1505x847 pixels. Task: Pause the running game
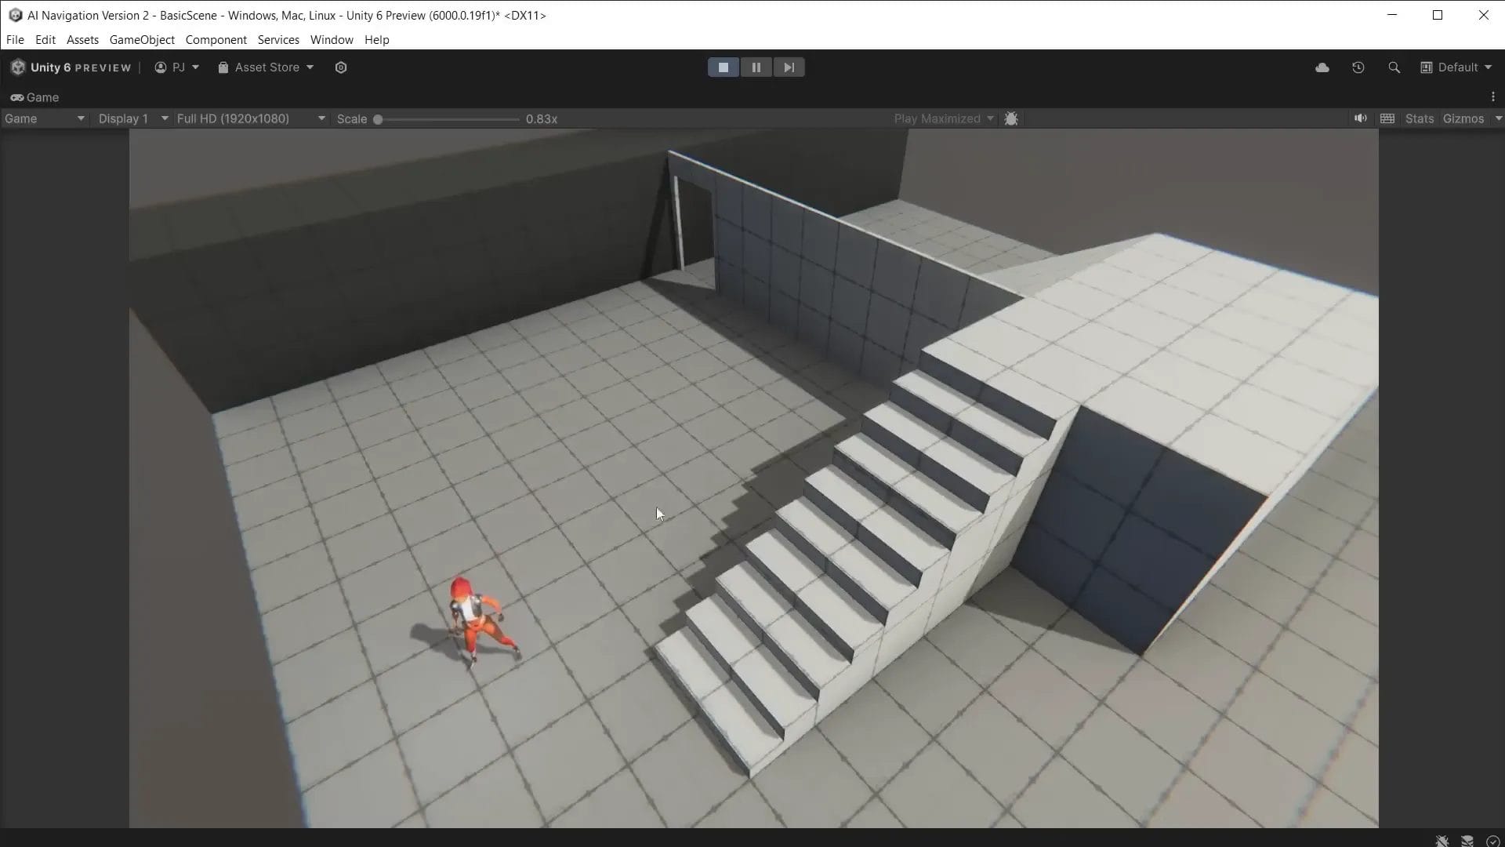756,67
